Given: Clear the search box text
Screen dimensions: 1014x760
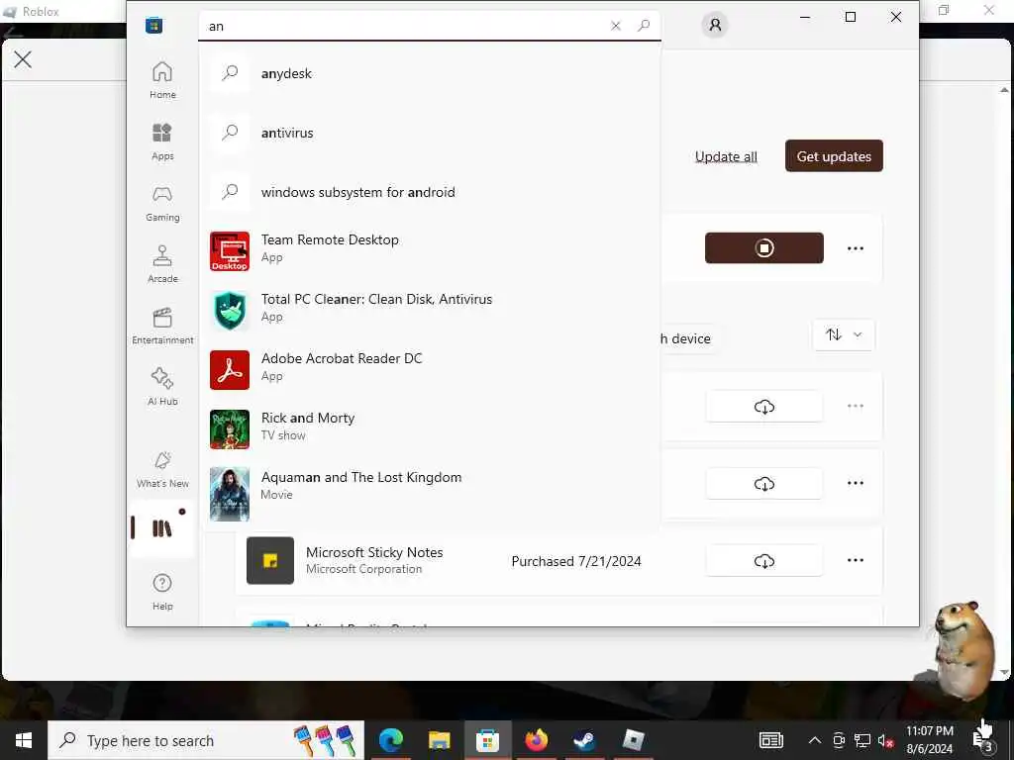Looking at the screenshot, I should tap(616, 26).
